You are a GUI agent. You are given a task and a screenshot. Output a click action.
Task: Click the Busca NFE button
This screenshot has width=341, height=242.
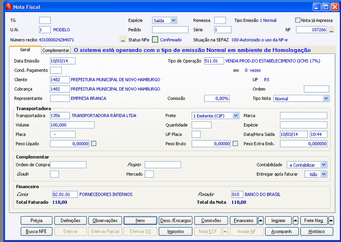tap(36, 231)
